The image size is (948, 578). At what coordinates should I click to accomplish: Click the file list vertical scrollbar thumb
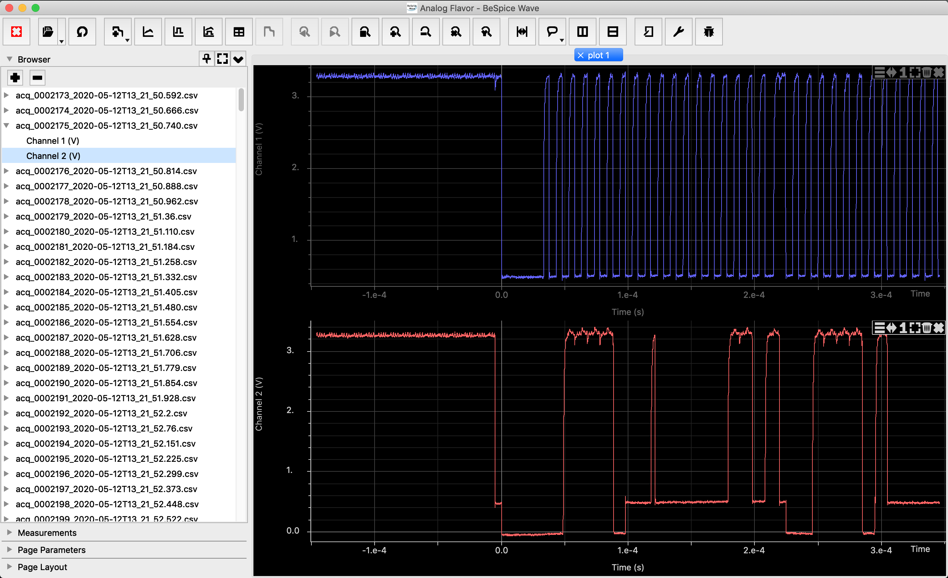click(241, 100)
